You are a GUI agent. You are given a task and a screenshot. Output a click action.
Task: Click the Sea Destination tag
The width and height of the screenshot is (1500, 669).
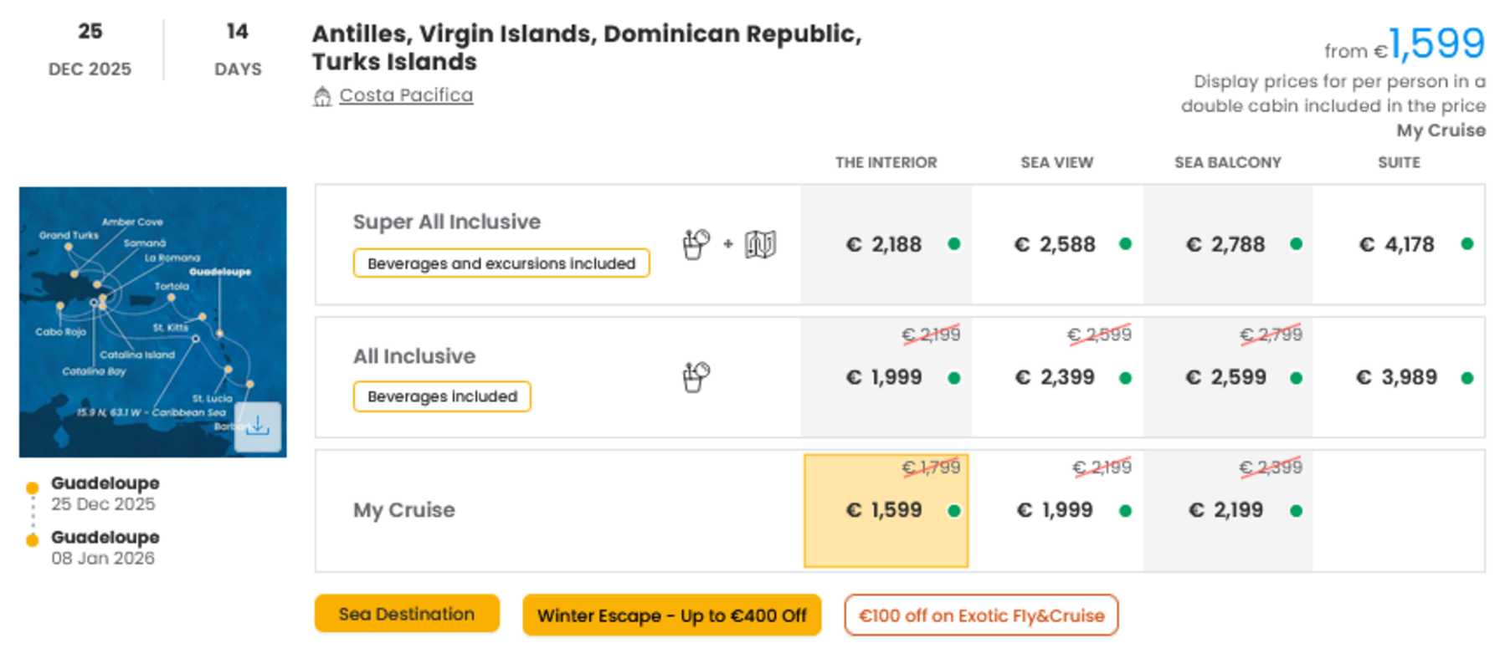[407, 614]
